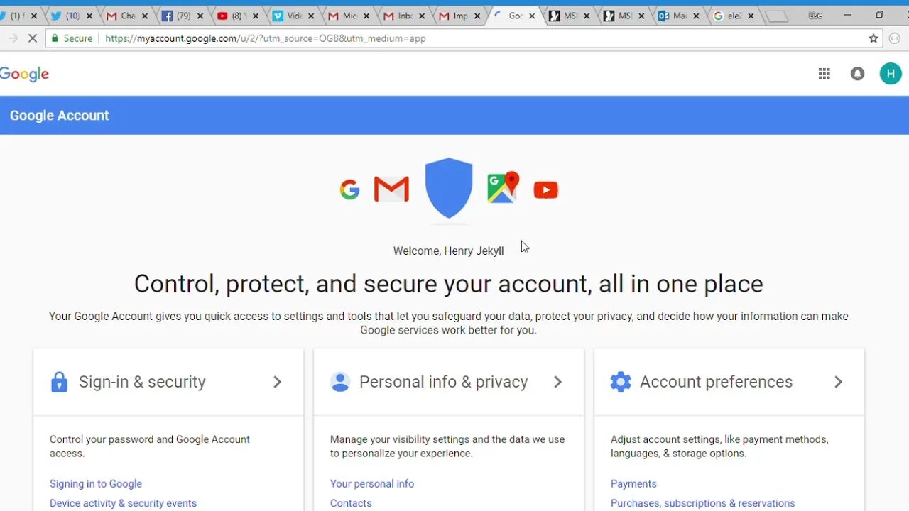Click the YouTube play icon

(545, 189)
